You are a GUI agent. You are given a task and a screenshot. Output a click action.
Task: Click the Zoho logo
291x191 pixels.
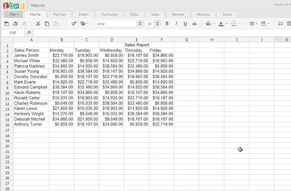tap(13, 5)
